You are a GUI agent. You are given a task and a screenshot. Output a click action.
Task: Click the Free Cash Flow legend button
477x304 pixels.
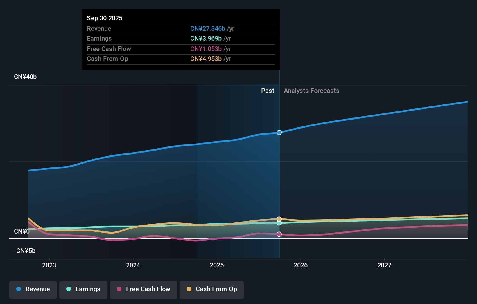pos(143,289)
